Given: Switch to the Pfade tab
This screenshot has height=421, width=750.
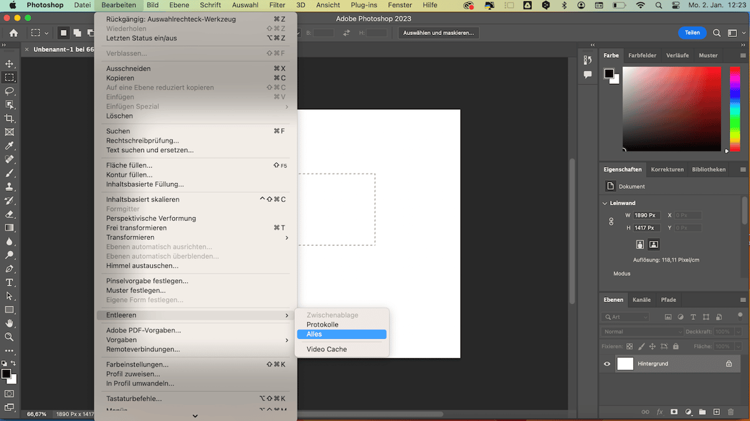Looking at the screenshot, I should pyautogui.click(x=668, y=300).
